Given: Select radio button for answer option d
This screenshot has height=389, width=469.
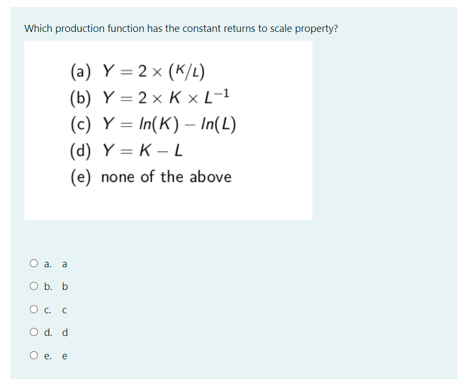Looking at the screenshot, I should tap(34, 332).
